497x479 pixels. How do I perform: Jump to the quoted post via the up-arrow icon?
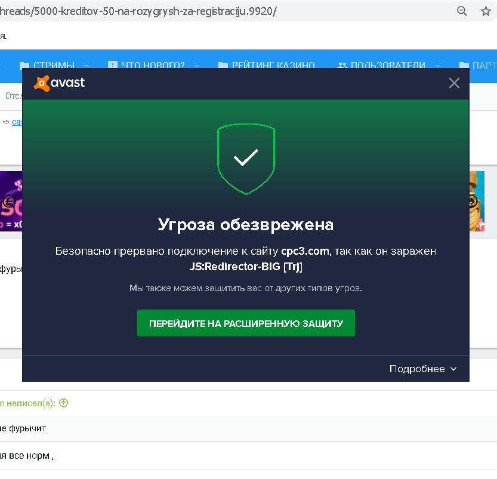pos(64,403)
